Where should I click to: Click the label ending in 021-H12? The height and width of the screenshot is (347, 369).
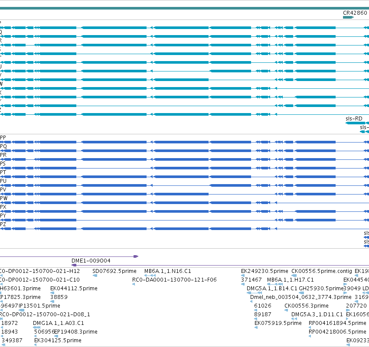[x=40, y=271]
